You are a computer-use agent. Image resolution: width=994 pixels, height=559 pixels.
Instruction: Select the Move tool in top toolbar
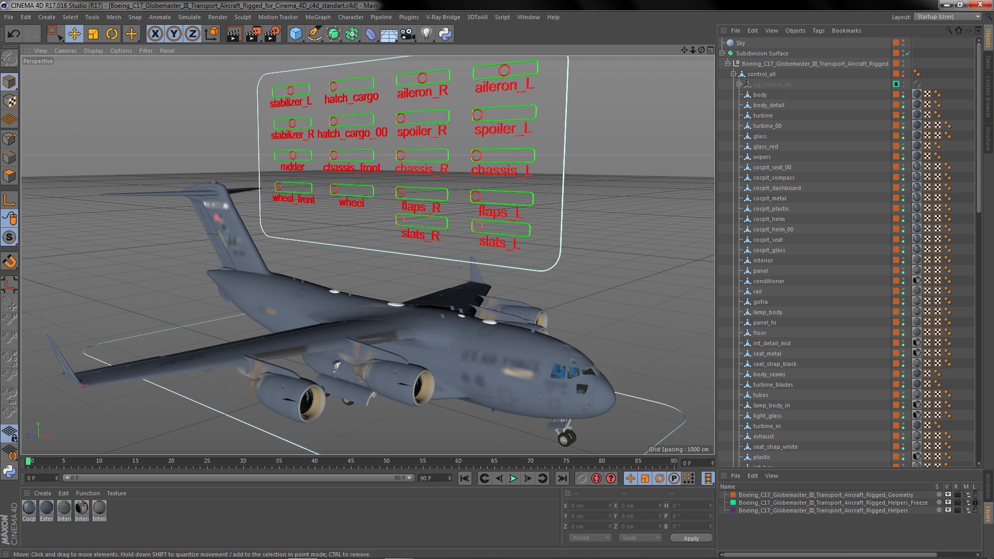pyautogui.click(x=74, y=34)
